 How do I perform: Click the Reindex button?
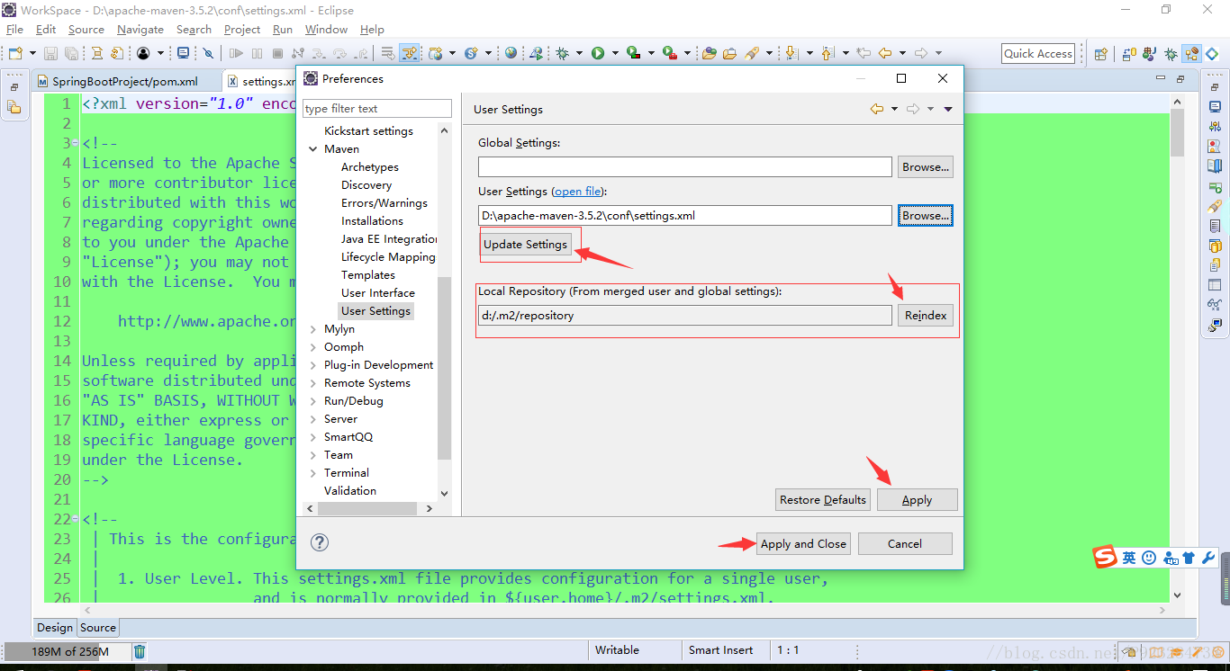[926, 315]
